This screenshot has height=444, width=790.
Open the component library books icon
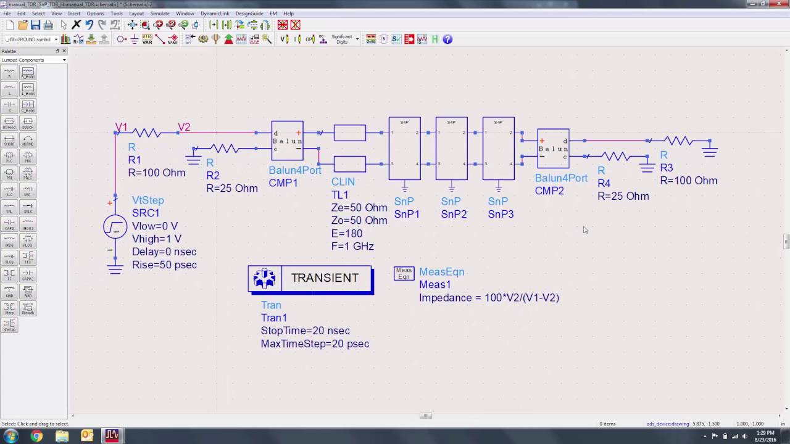pos(65,39)
